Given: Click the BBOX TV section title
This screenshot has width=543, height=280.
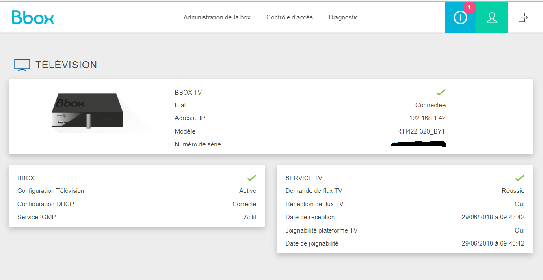Looking at the screenshot, I should [188, 93].
